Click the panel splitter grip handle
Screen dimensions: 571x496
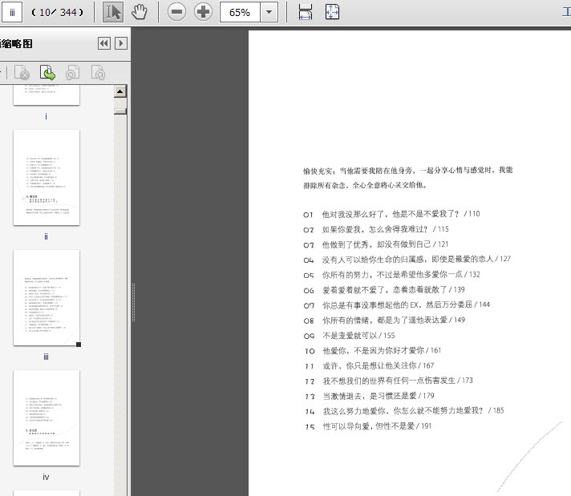133,302
